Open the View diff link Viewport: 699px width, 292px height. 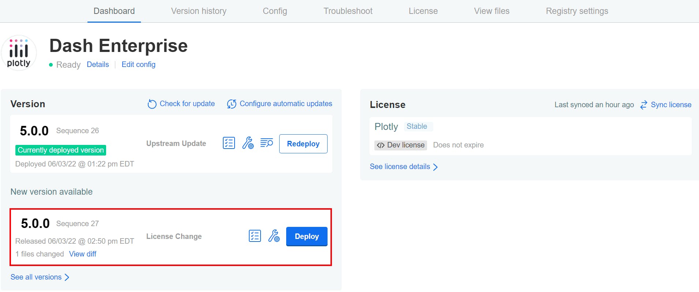click(83, 254)
